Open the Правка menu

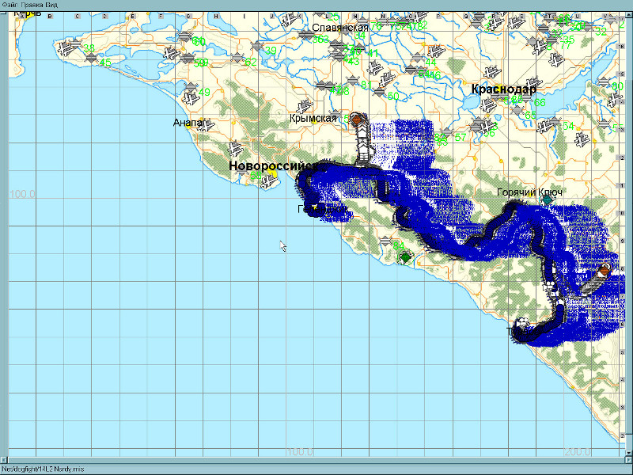pyautogui.click(x=31, y=5)
